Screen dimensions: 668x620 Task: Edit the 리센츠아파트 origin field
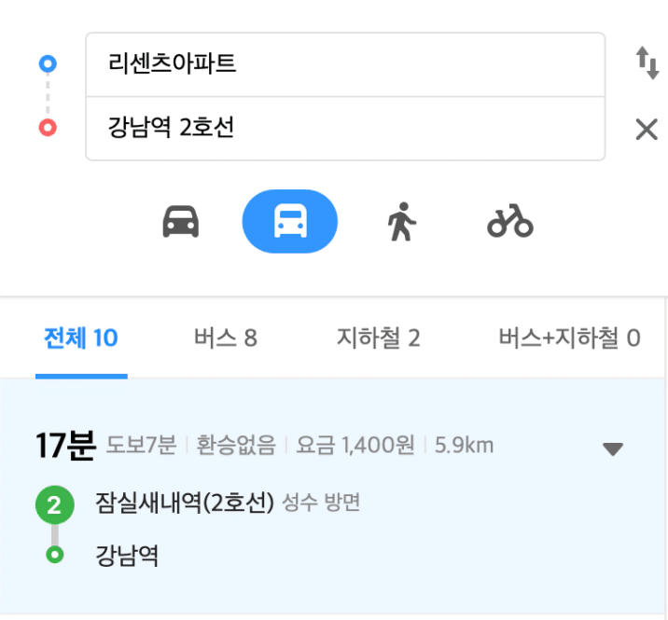(345, 64)
